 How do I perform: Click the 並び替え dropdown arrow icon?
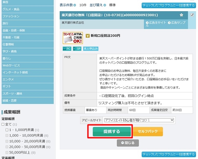coord(105,5)
